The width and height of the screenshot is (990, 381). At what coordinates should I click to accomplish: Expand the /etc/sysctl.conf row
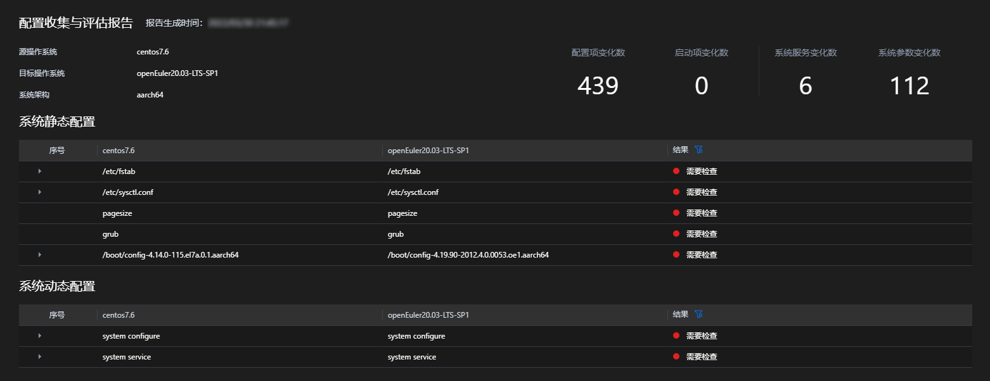click(40, 192)
